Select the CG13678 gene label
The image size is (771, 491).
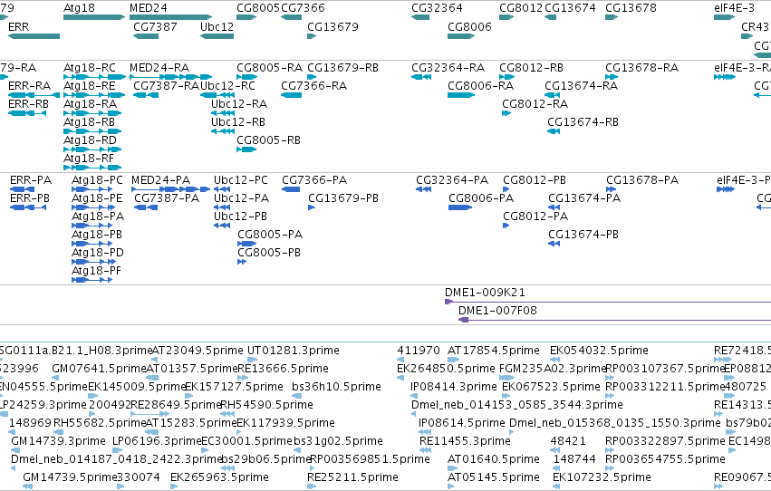631,8
